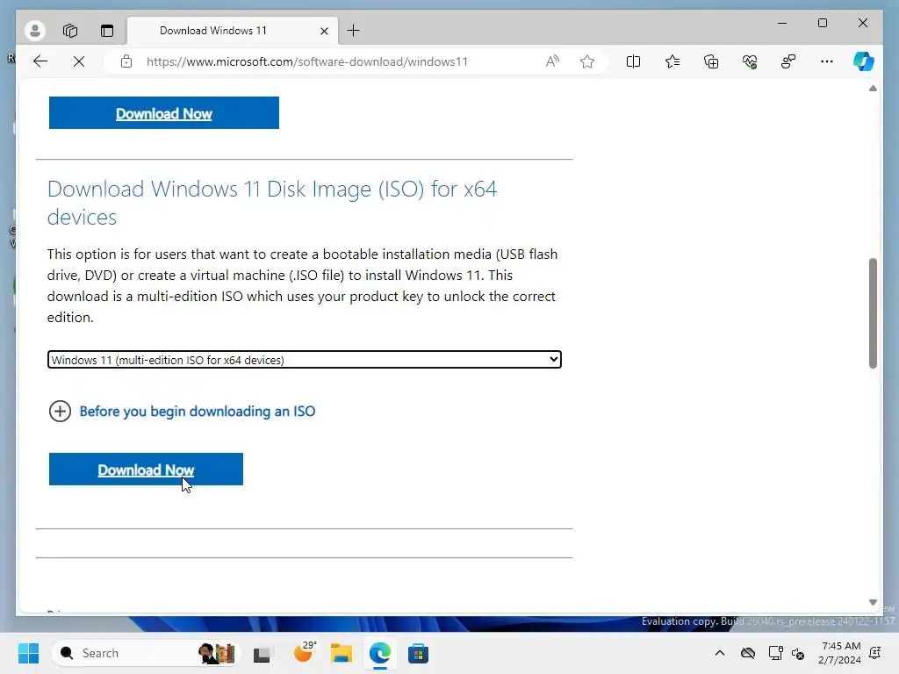Open the Favorites list
Image resolution: width=899 pixels, height=674 pixels.
(x=672, y=61)
